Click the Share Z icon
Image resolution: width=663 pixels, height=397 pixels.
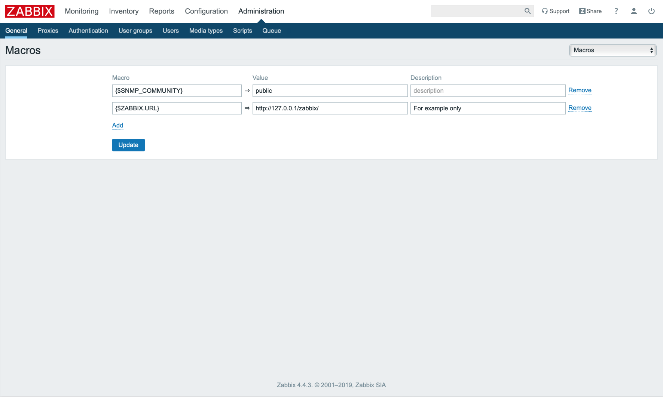point(582,11)
